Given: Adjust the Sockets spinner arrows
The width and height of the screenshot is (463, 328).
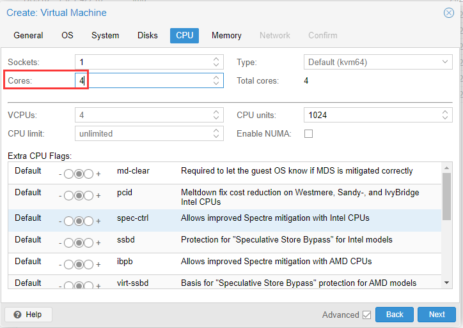Looking at the screenshot, I should coord(216,62).
